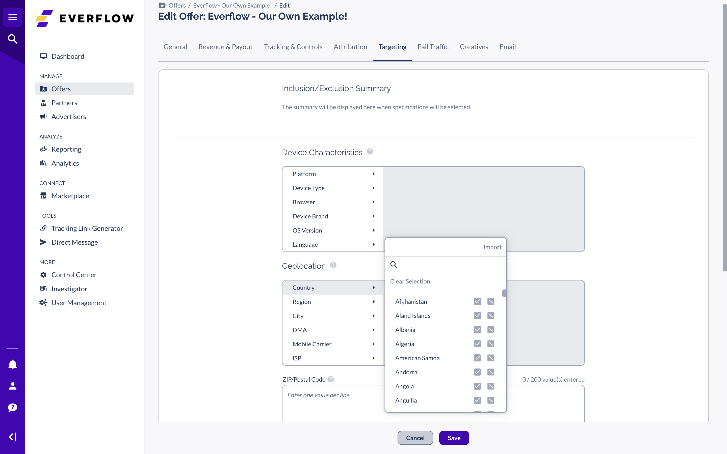The height and width of the screenshot is (454, 727).
Task: Select the Offers sidebar icon
Action: click(x=43, y=89)
